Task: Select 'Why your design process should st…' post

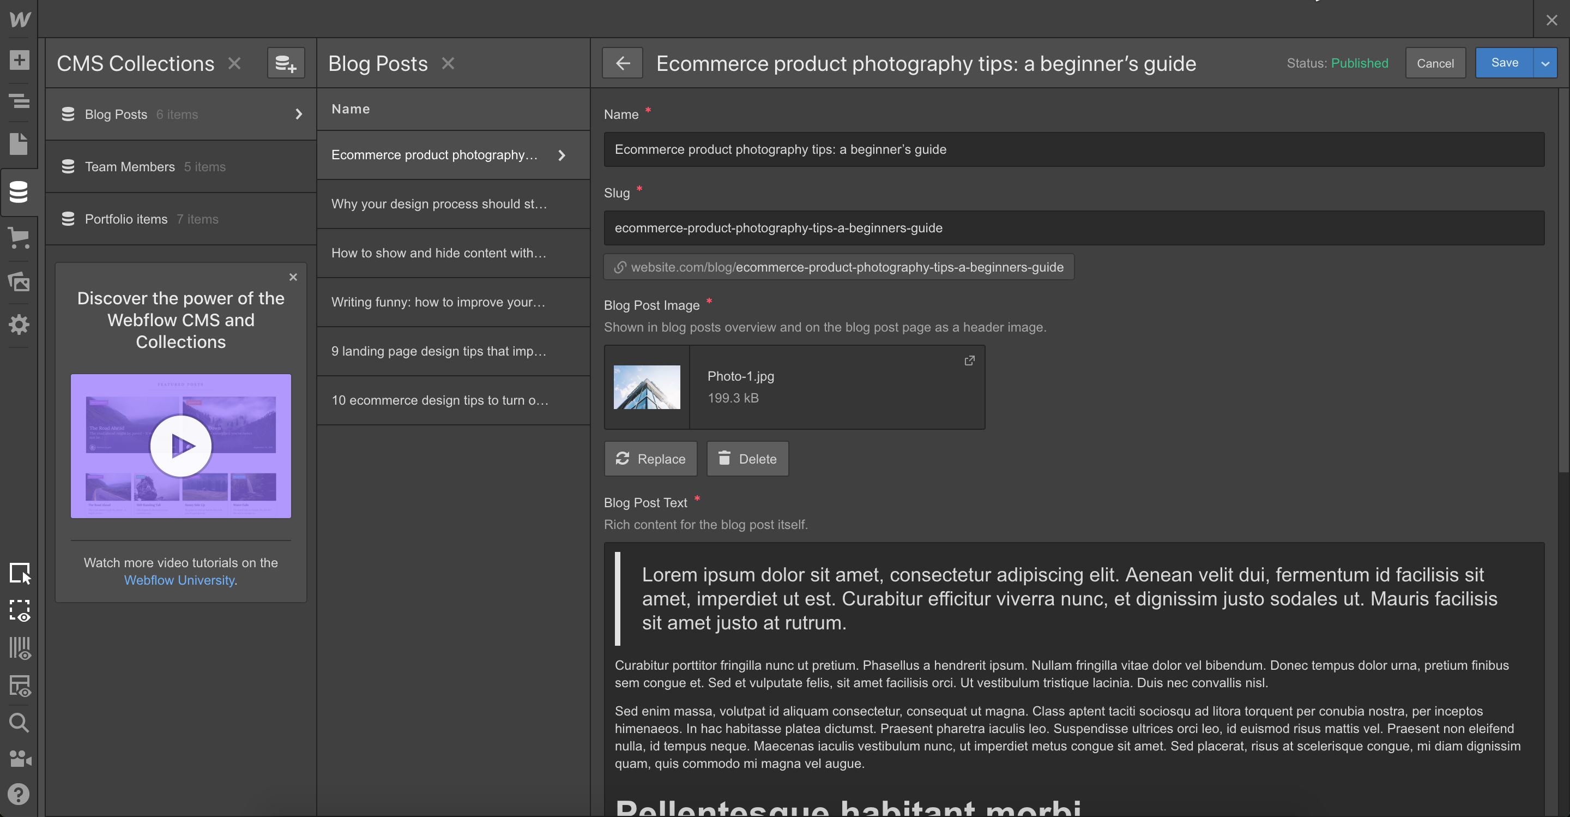Action: pyautogui.click(x=454, y=203)
